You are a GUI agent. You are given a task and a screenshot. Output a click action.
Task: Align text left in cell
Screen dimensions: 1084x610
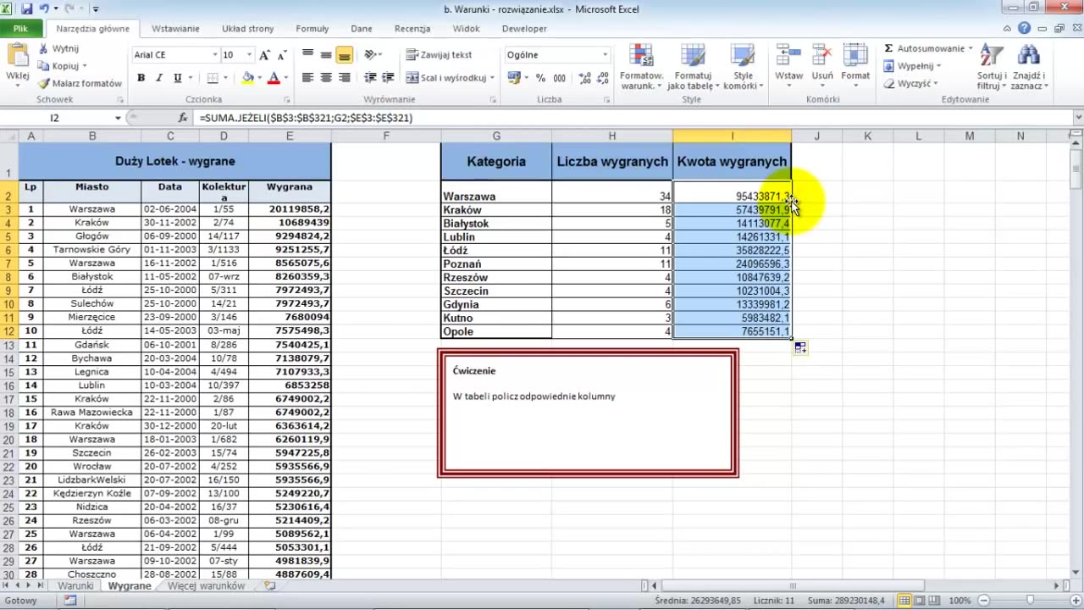307,78
